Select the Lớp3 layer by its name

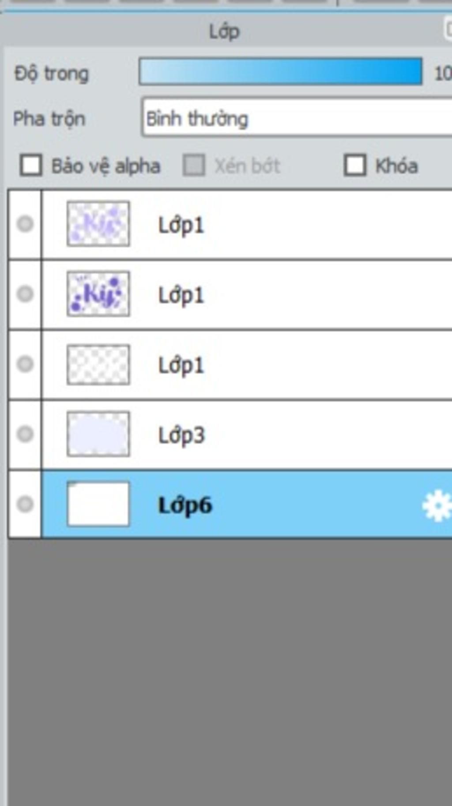tap(181, 435)
